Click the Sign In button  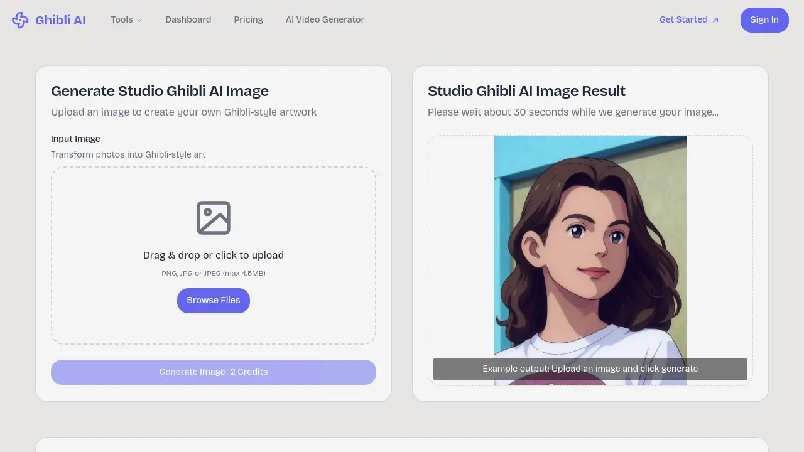(x=764, y=19)
